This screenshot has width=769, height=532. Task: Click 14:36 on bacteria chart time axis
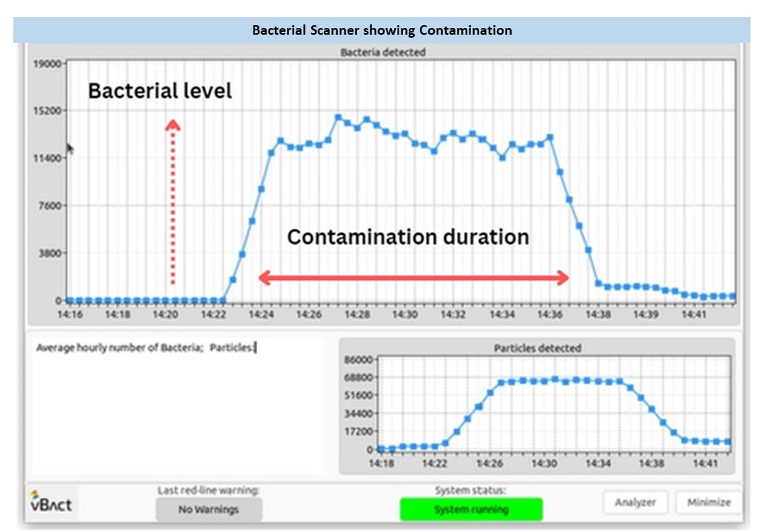click(x=549, y=315)
